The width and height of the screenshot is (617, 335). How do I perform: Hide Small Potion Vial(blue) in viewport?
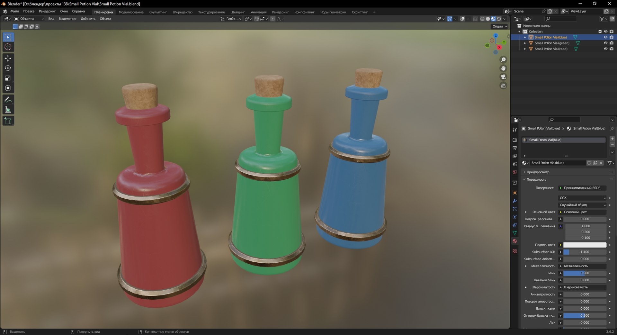click(605, 37)
